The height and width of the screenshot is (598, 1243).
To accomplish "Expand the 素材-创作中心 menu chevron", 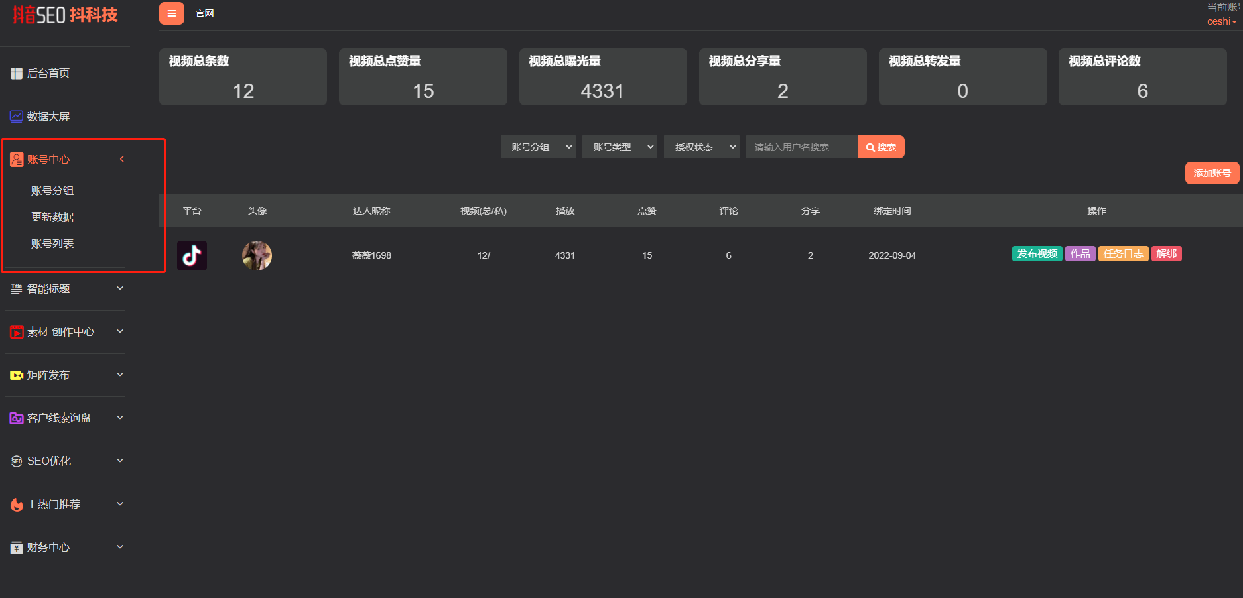I will (120, 331).
